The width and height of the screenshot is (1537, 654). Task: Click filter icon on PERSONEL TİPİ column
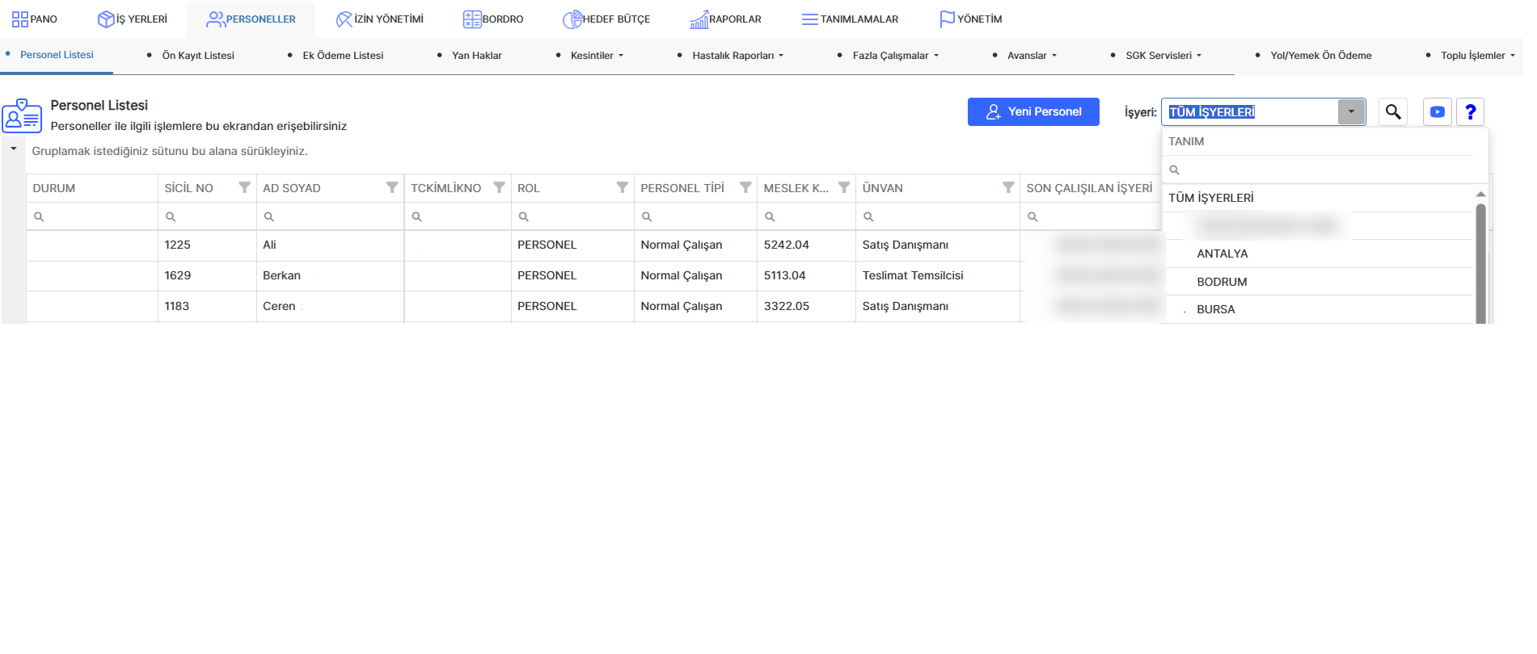click(745, 187)
